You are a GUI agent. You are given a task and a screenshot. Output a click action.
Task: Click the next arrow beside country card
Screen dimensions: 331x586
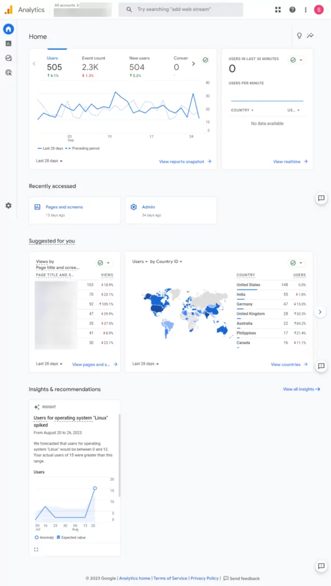click(320, 312)
